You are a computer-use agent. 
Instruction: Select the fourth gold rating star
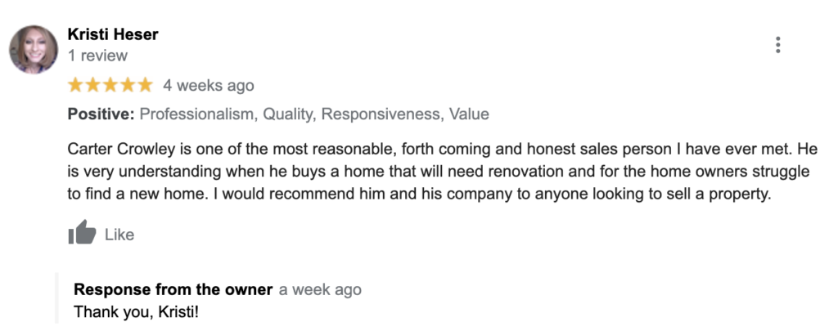tap(127, 85)
